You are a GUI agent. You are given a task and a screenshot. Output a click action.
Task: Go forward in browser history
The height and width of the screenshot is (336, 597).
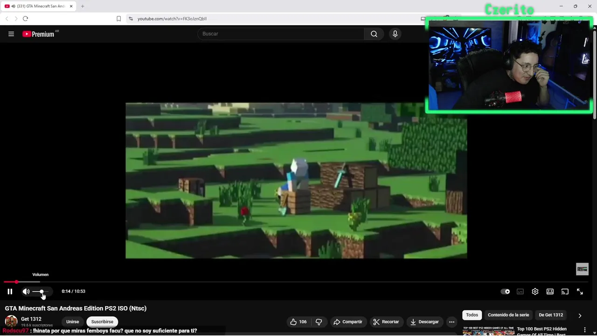coord(16,19)
